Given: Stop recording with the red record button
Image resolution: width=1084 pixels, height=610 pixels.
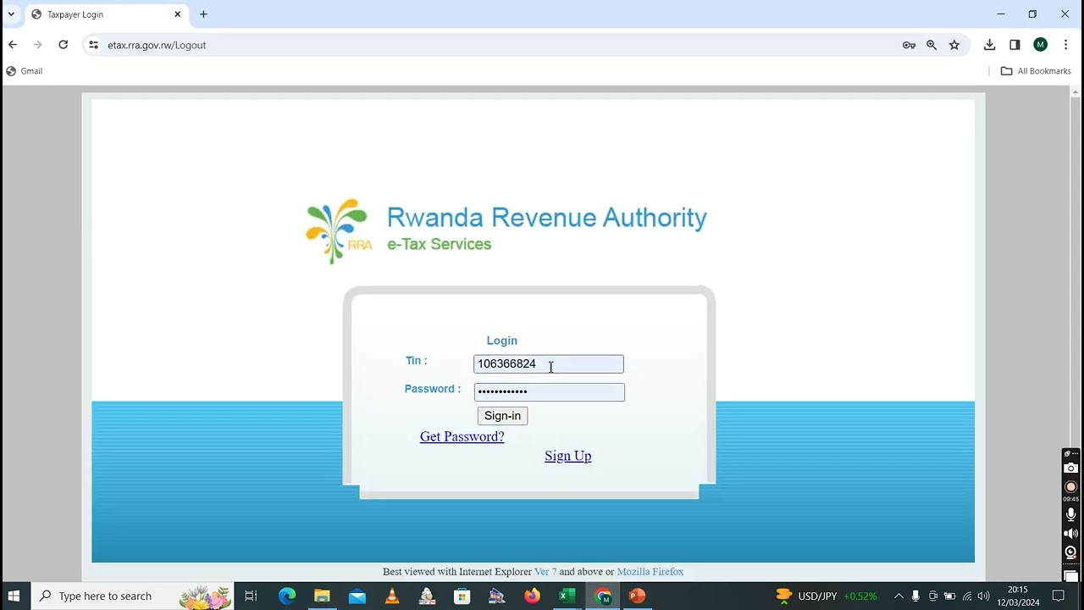Looking at the screenshot, I should click(x=1071, y=487).
